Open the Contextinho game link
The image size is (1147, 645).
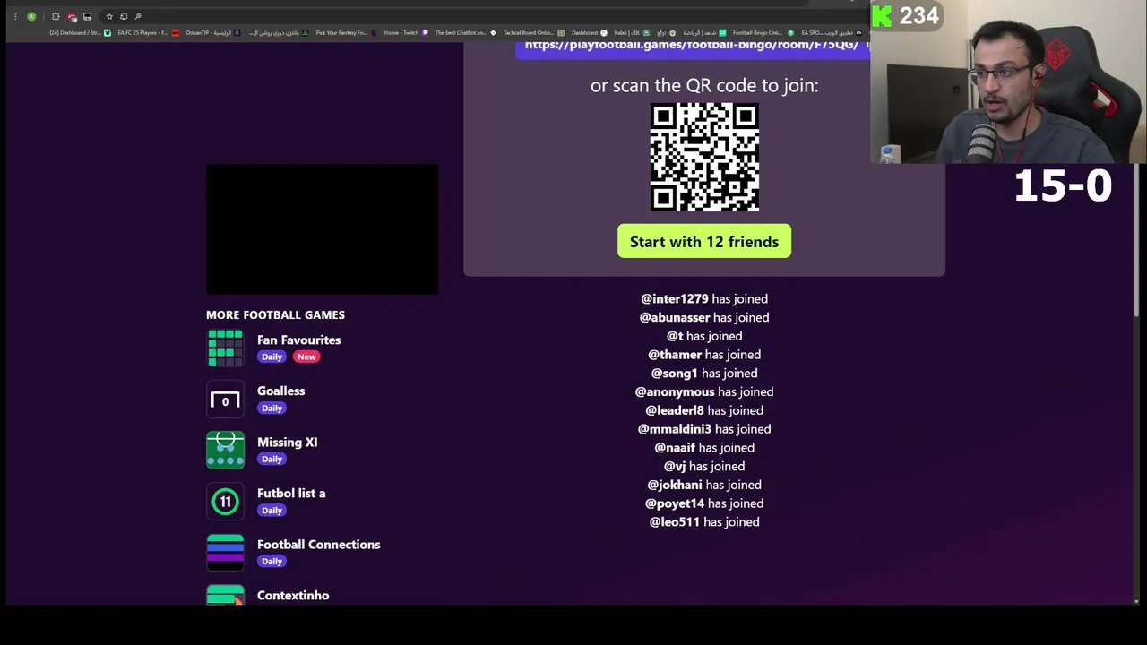tap(293, 595)
